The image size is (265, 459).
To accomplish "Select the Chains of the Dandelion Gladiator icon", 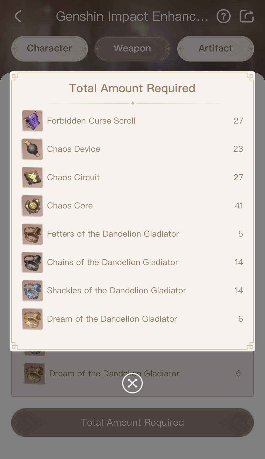I will coord(32,263).
